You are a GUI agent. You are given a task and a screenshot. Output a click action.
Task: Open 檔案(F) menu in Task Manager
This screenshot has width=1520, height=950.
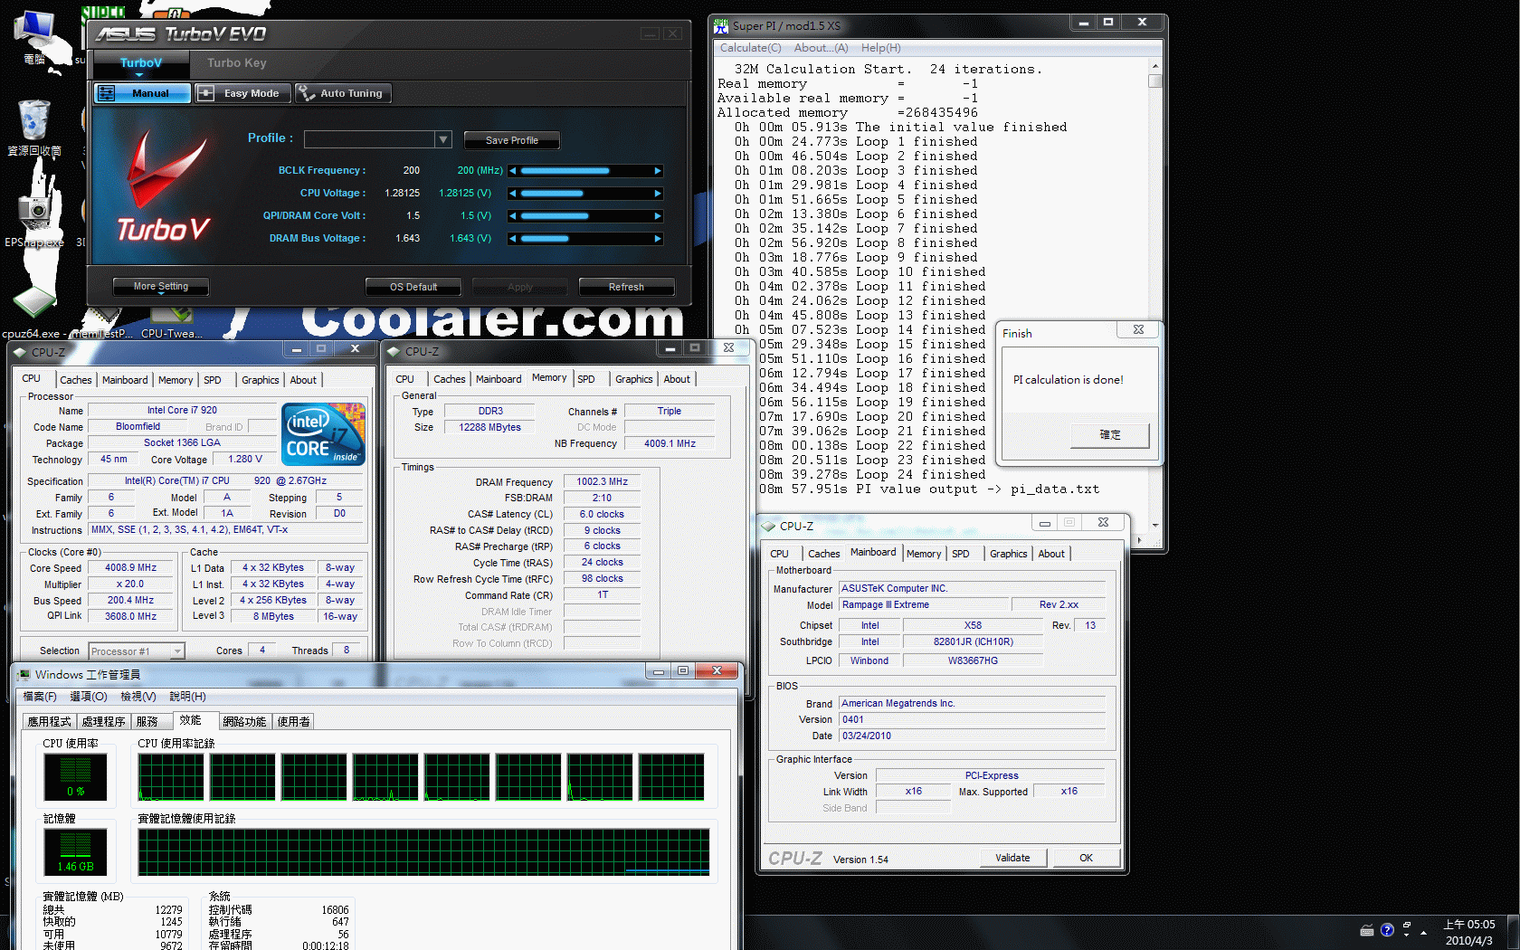tap(40, 697)
